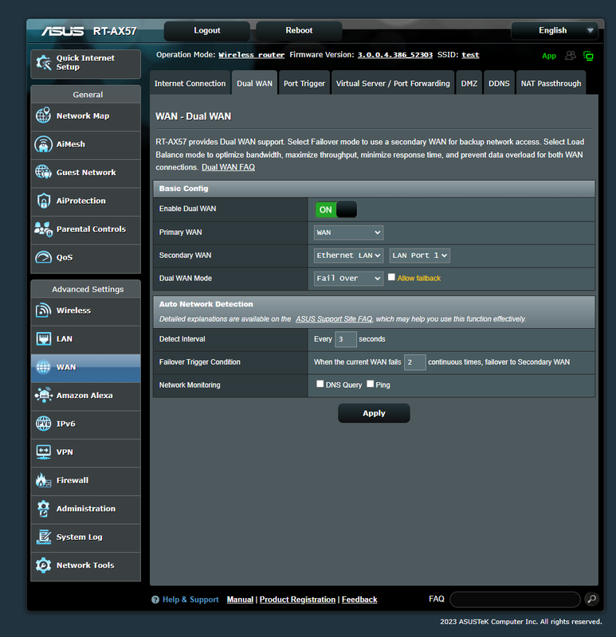Open ASUS Support Site FAQ link

coord(334,319)
